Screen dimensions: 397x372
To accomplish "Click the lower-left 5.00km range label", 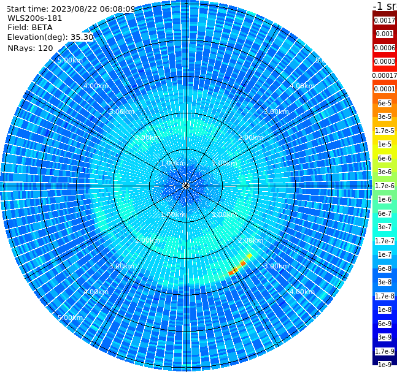I will (70, 317).
